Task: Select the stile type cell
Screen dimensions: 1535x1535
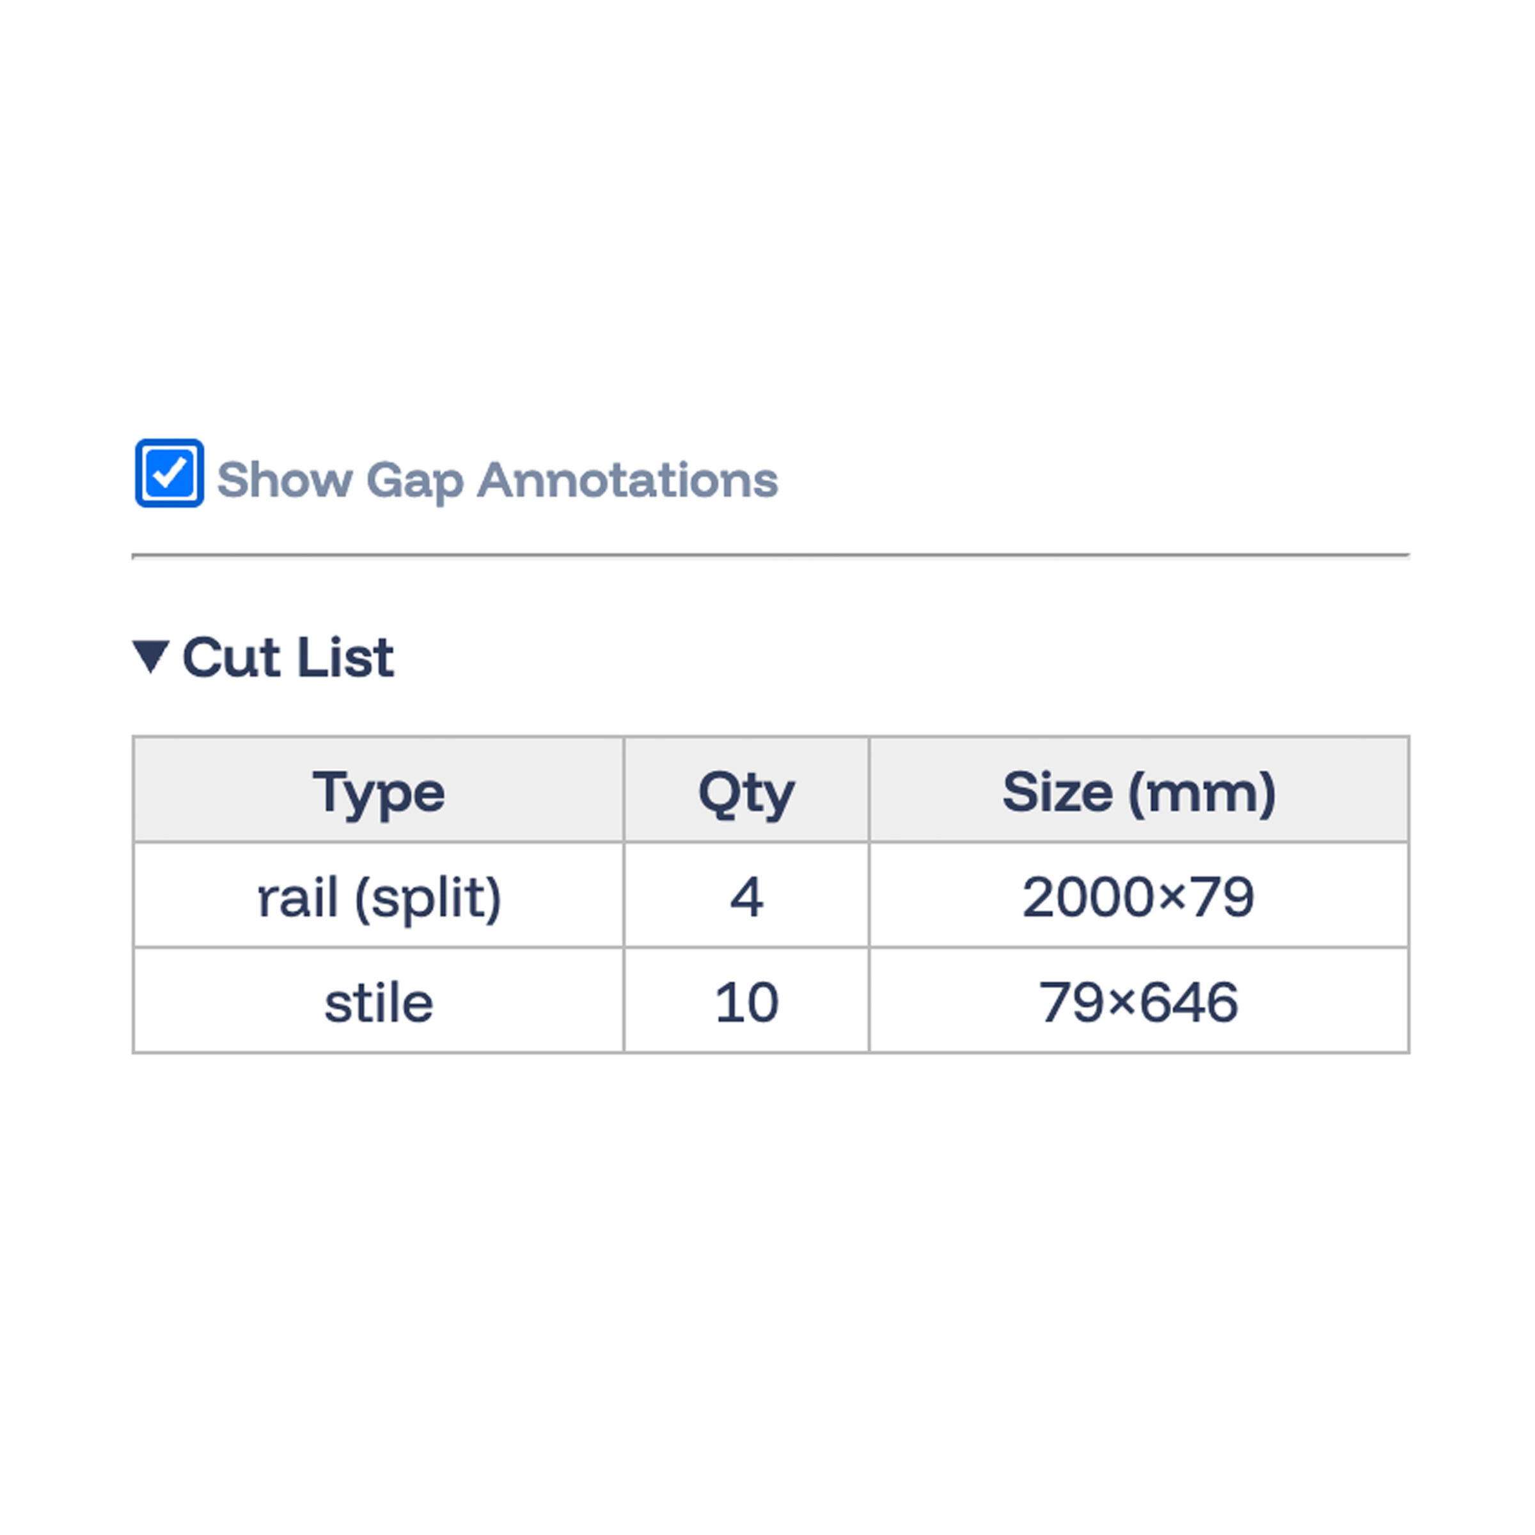Action: tap(378, 1002)
